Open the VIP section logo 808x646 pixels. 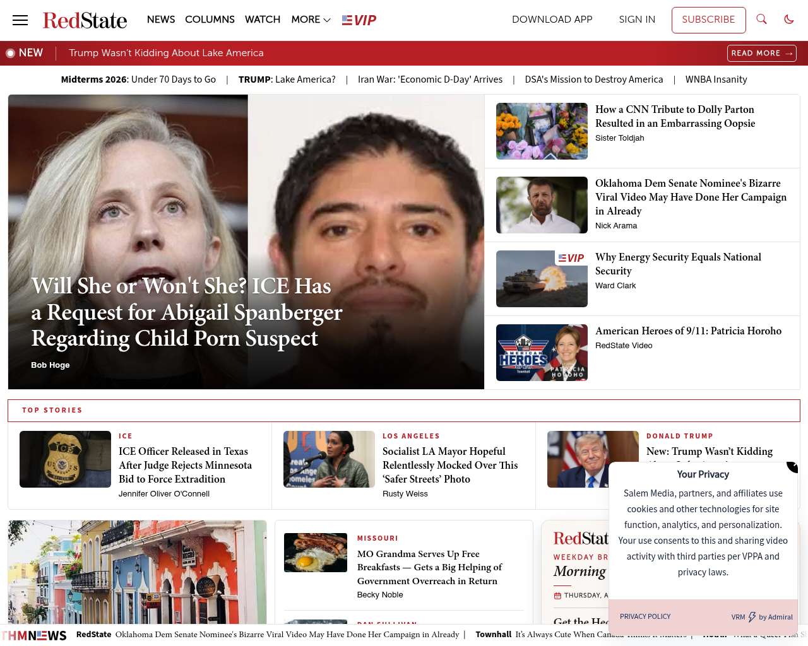tap(359, 20)
